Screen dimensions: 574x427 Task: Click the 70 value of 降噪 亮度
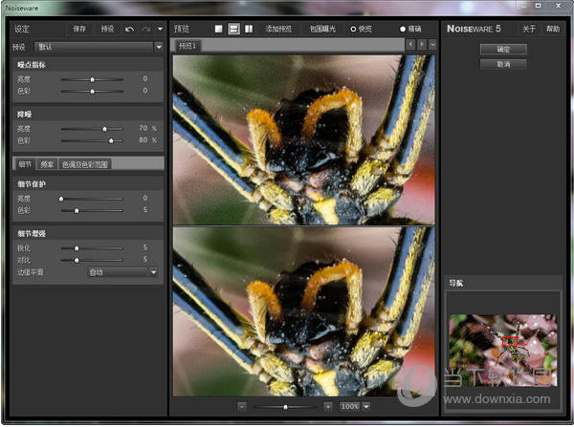coord(143,128)
